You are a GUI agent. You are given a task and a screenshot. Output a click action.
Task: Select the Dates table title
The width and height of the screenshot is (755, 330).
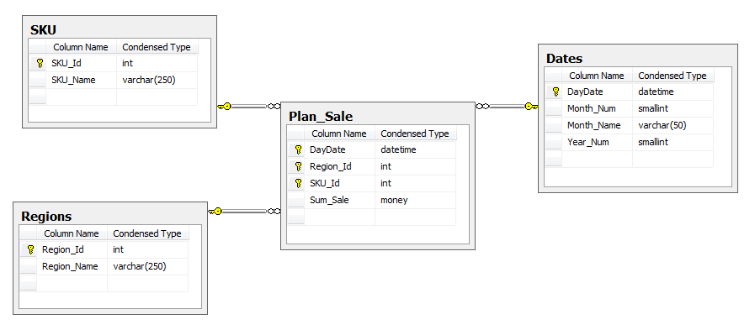click(564, 59)
